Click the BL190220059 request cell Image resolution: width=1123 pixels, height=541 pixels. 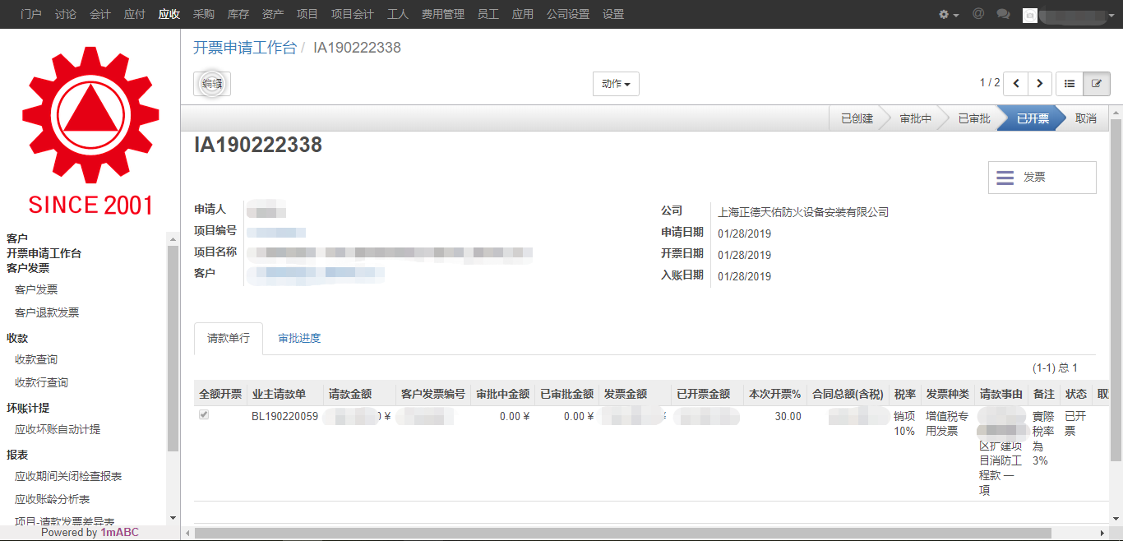click(x=284, y=416)
